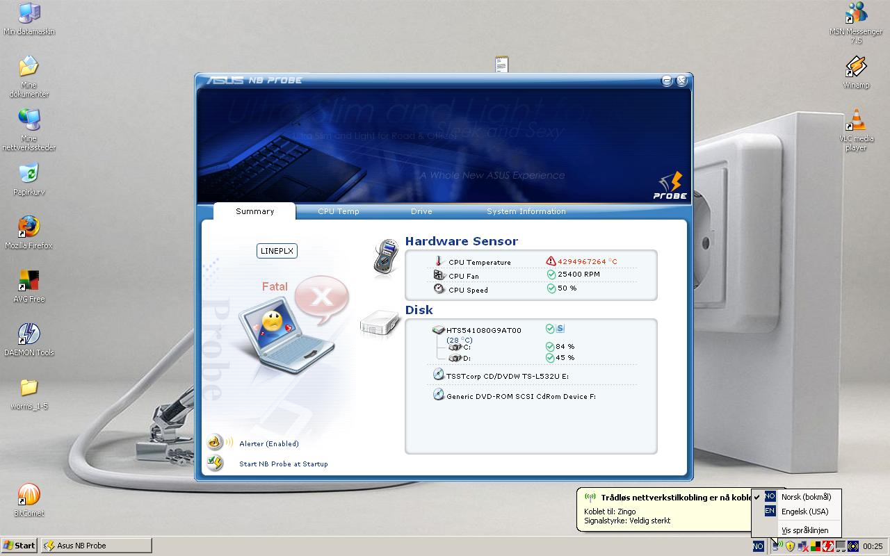Select Mine dokumenter desktop icon

click(29, 77)
